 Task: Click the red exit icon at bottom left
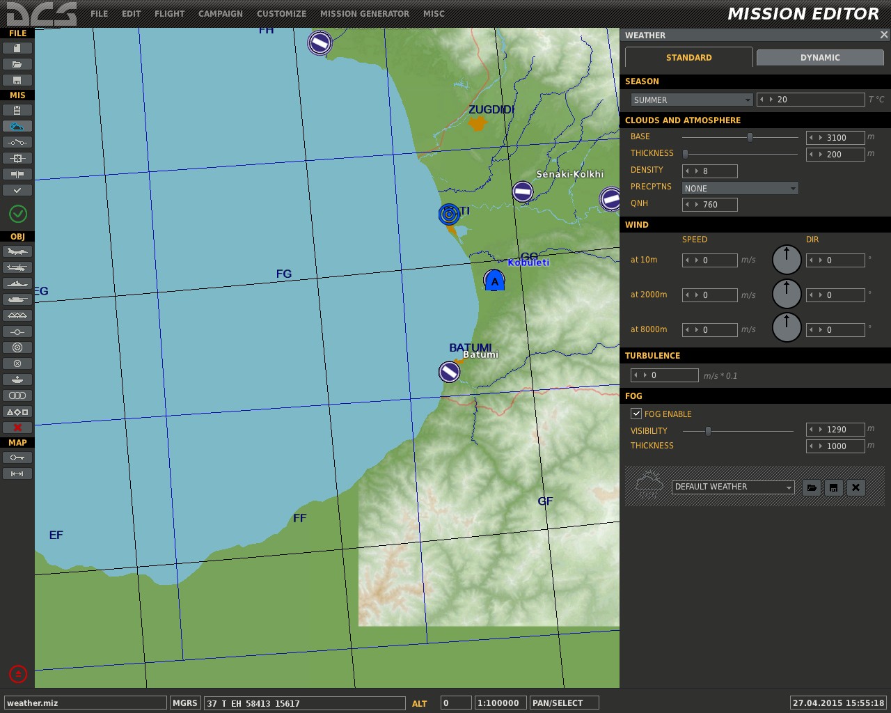click(18, 674)
